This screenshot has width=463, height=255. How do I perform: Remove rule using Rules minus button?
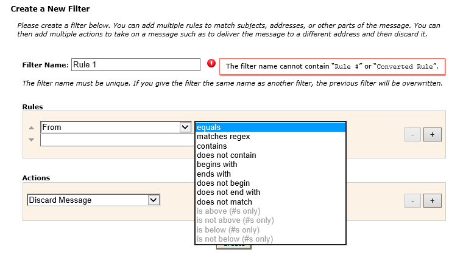coord(413,135)
